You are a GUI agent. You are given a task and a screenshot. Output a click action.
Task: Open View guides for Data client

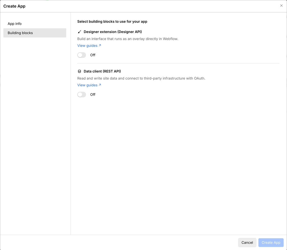tap(87, 85)
